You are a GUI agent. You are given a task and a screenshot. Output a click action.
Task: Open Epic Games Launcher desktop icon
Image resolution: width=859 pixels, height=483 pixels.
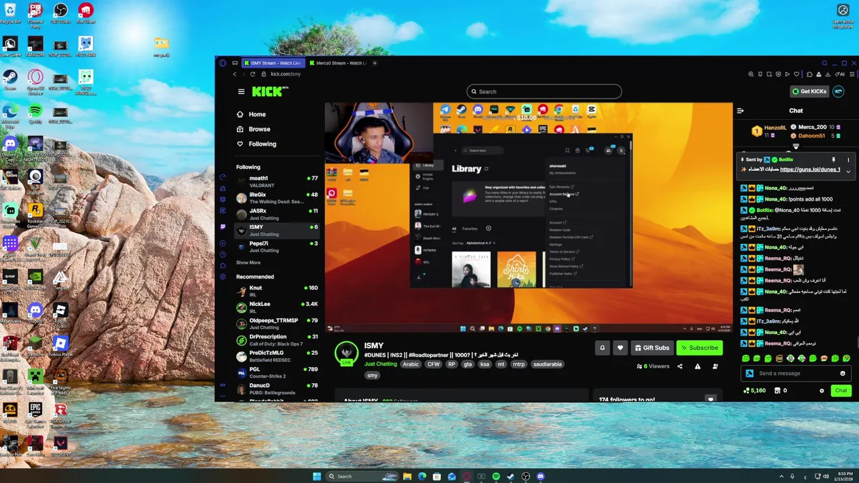(x=35, y=414)
